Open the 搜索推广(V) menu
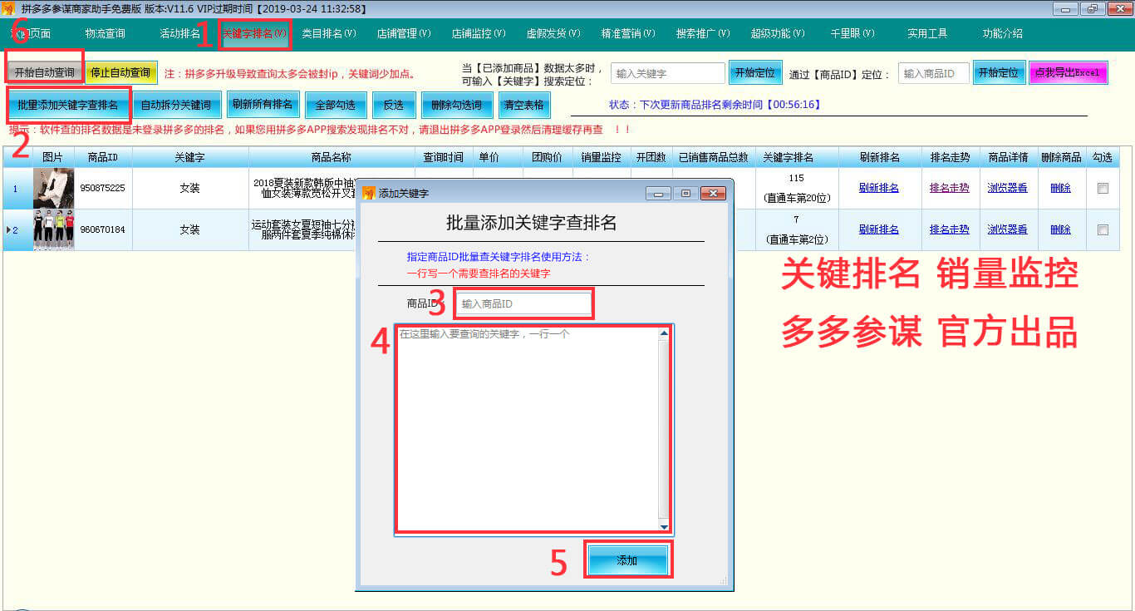The image size is (1135, 611). tap(702, 34)
